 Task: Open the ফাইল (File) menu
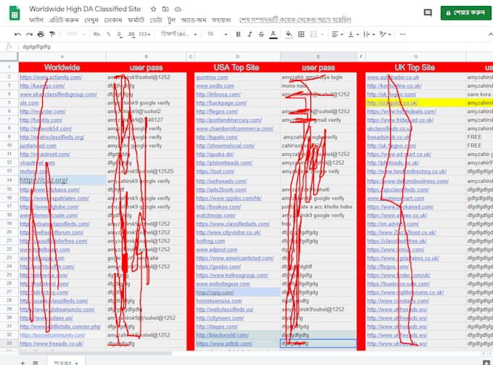[x=36, y=20]
